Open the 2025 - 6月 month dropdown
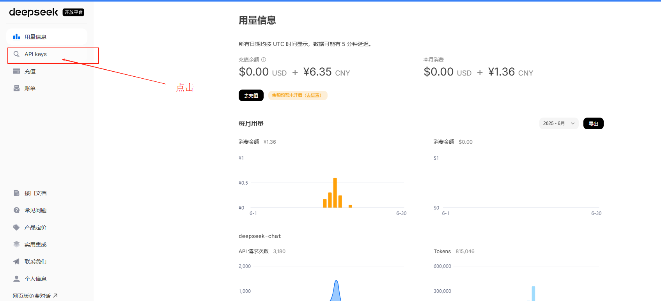This screenshot has height=301, width=661. point(559,123)
